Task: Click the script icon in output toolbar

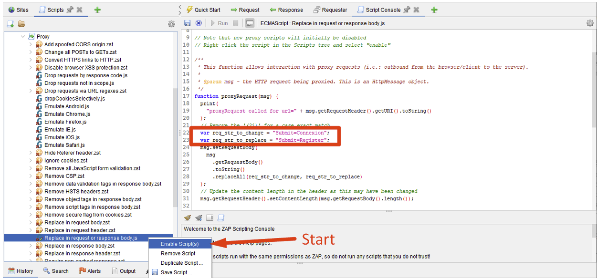Action: [x=221, y=218]
